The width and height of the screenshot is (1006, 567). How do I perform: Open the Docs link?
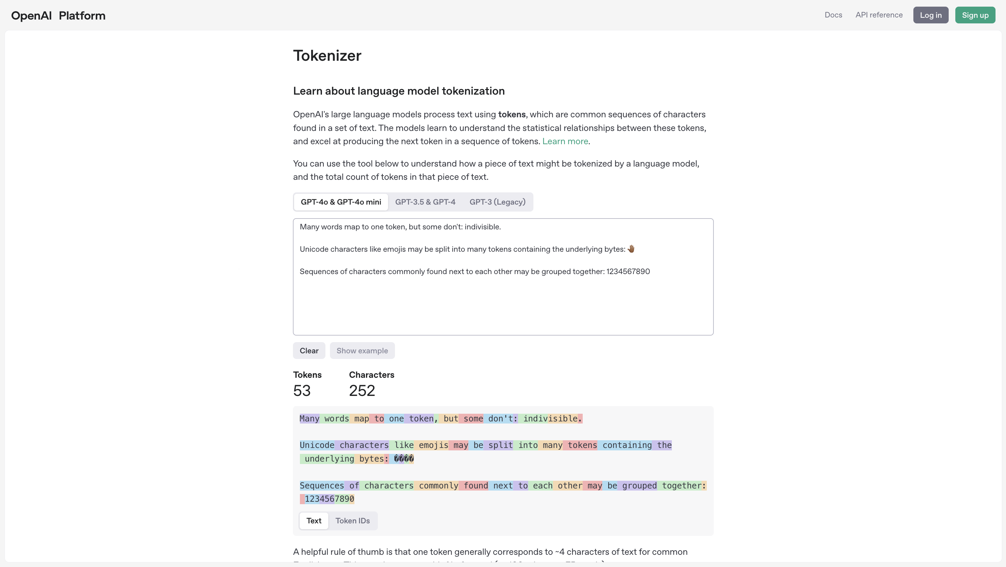point(833,15)
